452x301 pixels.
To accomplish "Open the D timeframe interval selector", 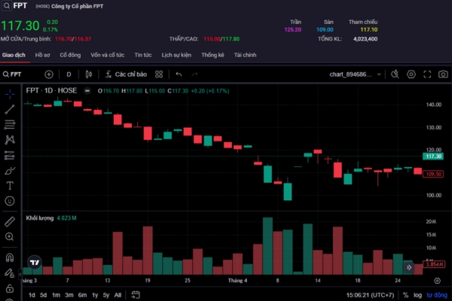I will click(x=69, y=74).
